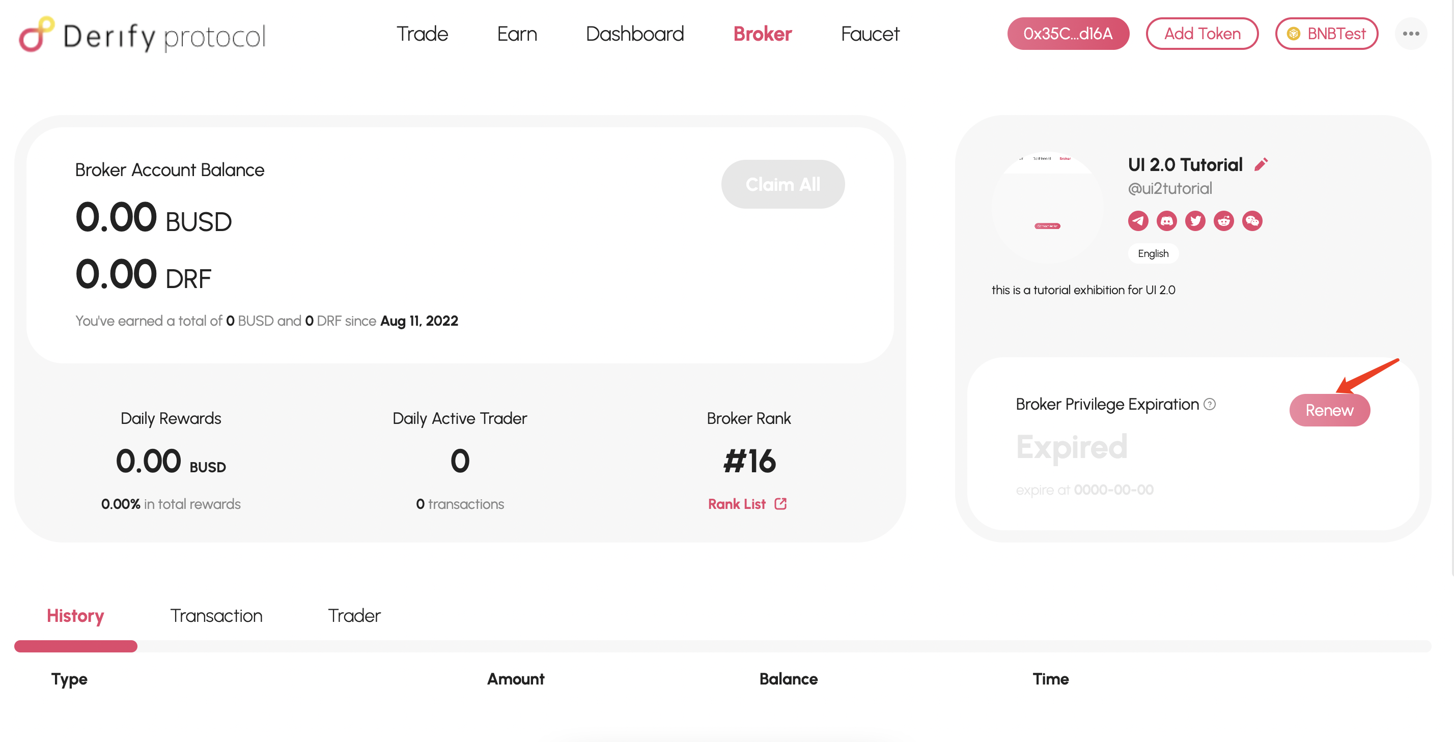Open the Earn menu item
The width and height of the screenshot is (1454, 742).
(x=516, y=34)
